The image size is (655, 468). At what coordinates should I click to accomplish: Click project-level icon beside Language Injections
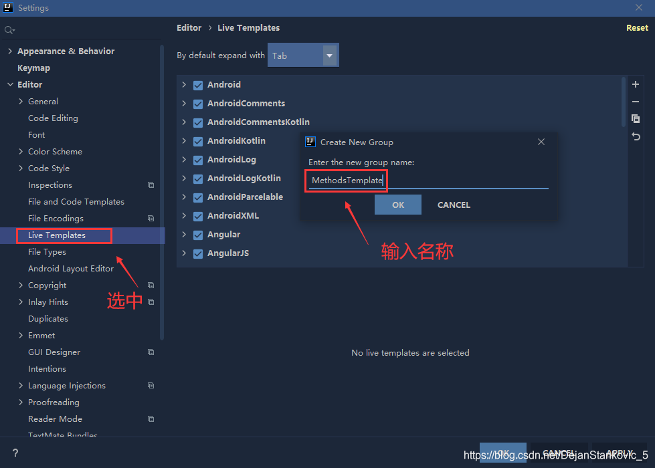151,385
